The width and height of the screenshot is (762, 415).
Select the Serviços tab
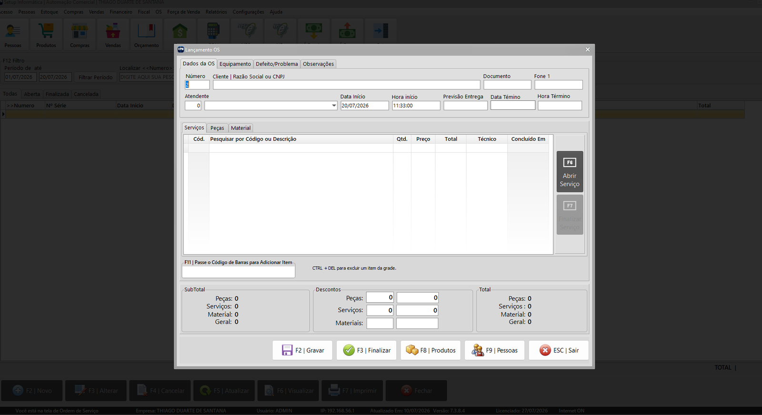[x=194, y=128]
